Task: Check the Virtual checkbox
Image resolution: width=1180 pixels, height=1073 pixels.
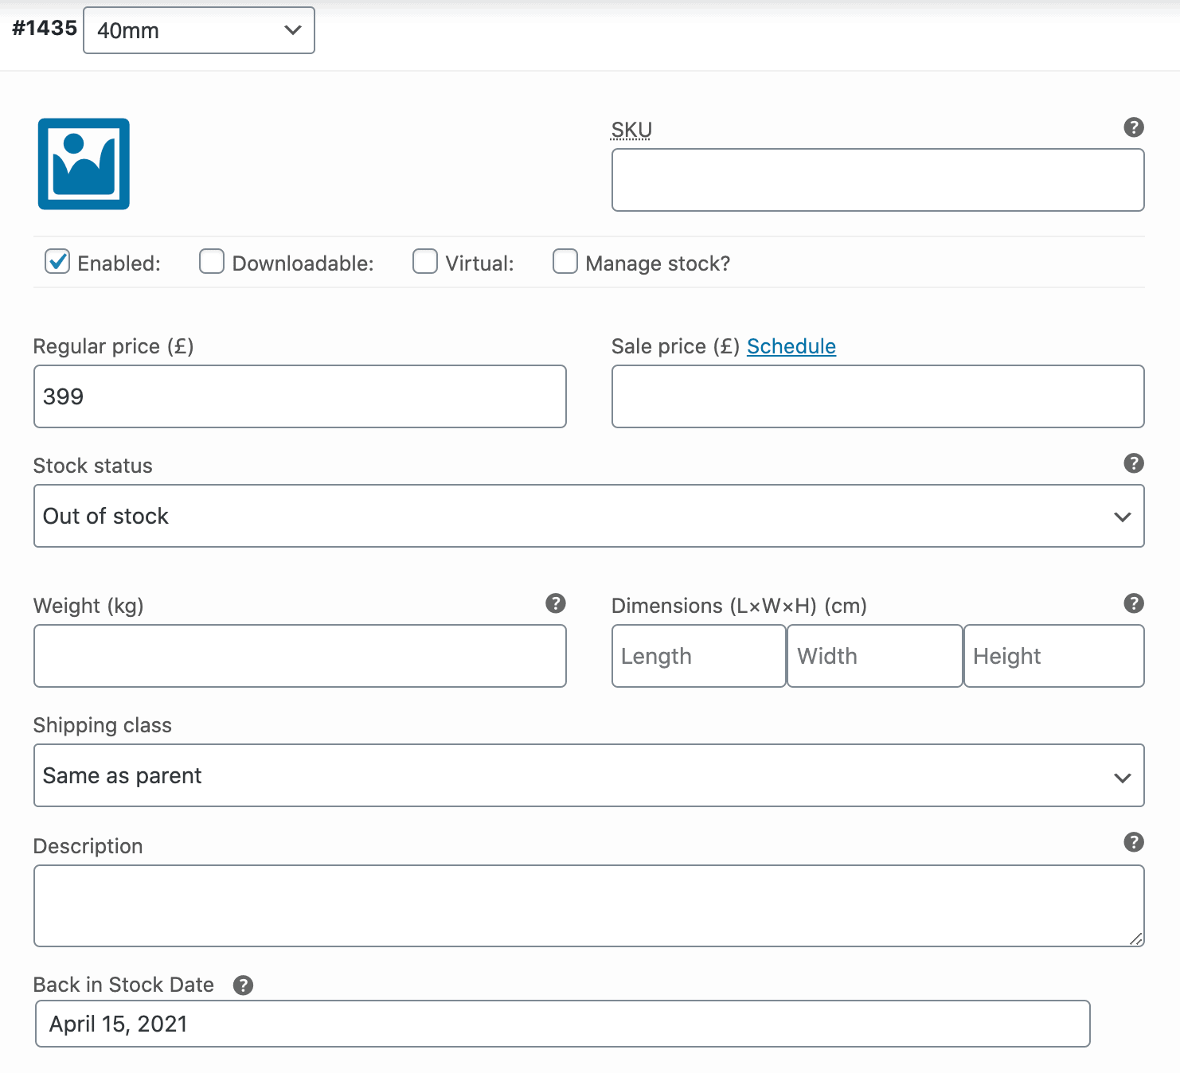Action: pyautogui.click(x=424, y=261)
